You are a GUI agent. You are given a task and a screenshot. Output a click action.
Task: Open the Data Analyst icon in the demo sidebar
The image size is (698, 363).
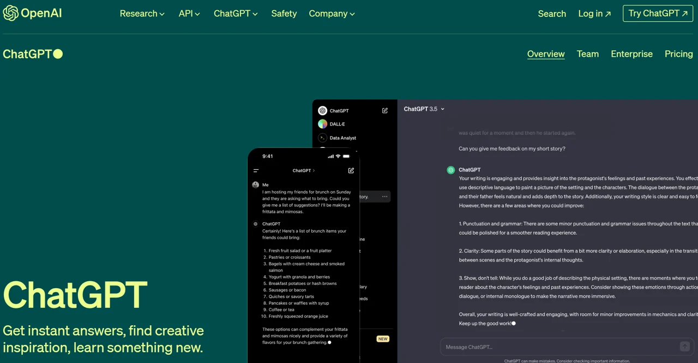point(323,138)
